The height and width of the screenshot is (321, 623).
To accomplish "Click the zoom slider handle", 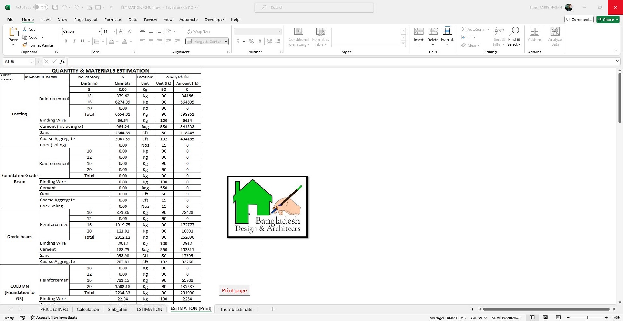I will (x=587, y=318).
